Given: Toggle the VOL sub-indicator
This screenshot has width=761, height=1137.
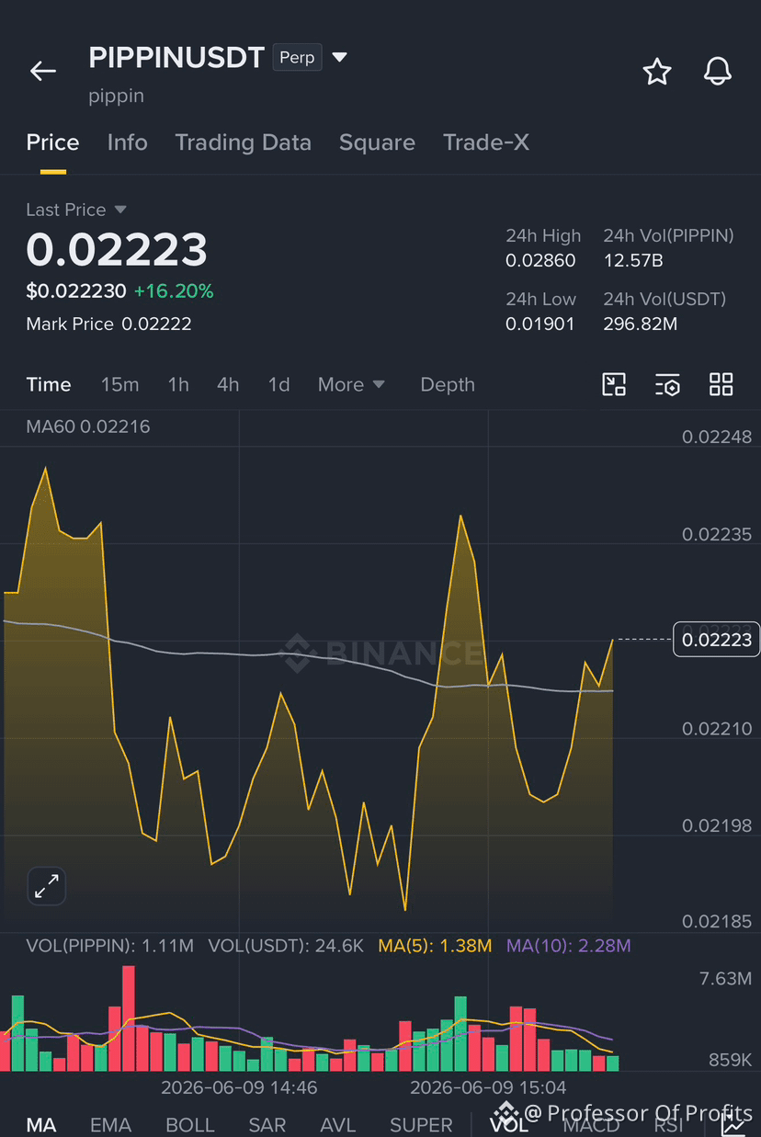Looking at the screenshot, I should click(x=509, y=1125).
